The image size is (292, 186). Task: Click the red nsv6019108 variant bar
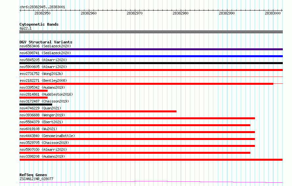click(x=137, y=132)
